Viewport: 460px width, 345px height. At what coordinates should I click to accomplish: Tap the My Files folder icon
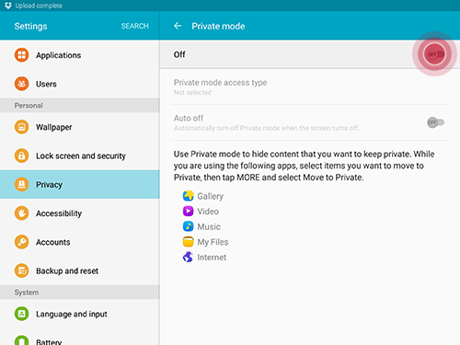188,242
